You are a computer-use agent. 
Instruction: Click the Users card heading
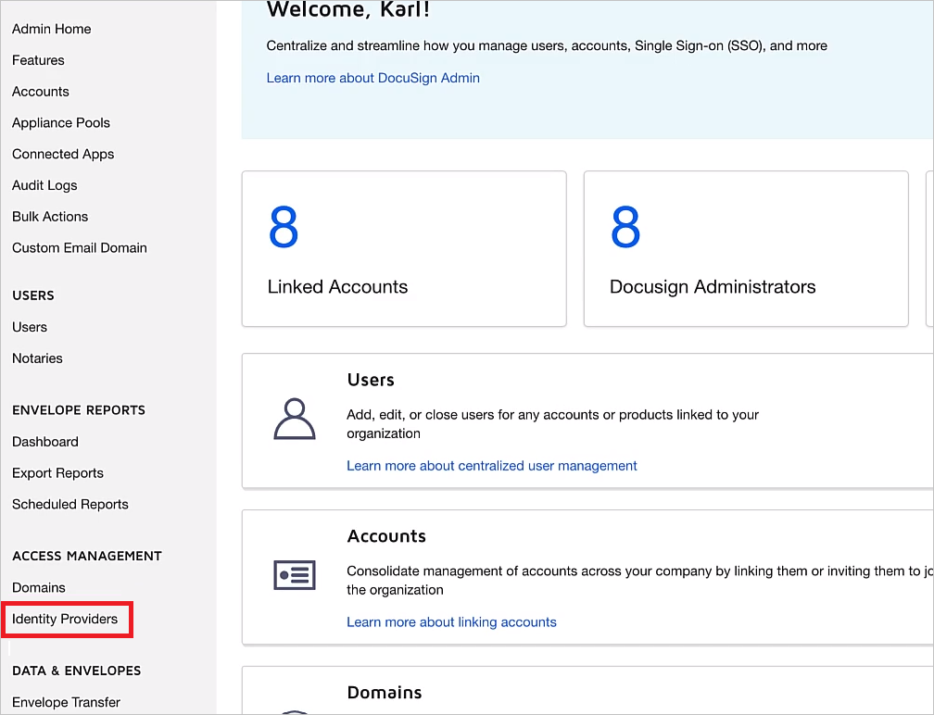[371, 380]
